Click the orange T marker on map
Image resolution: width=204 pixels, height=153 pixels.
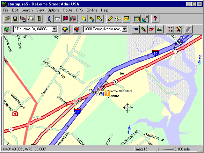coord(107,93)
